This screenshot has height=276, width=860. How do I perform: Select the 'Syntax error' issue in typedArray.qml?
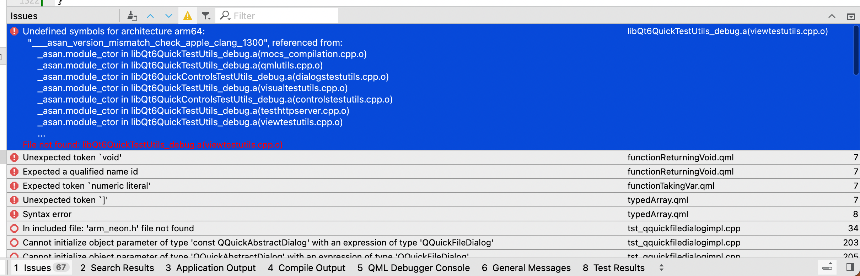click(47, 214)
